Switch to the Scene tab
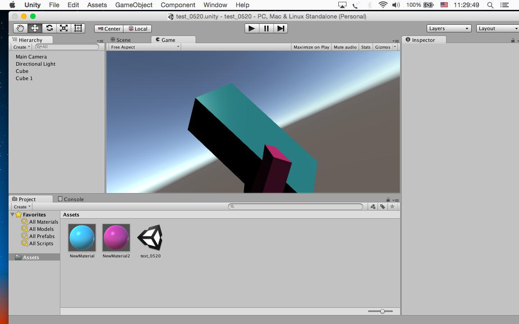 point(121,40)
